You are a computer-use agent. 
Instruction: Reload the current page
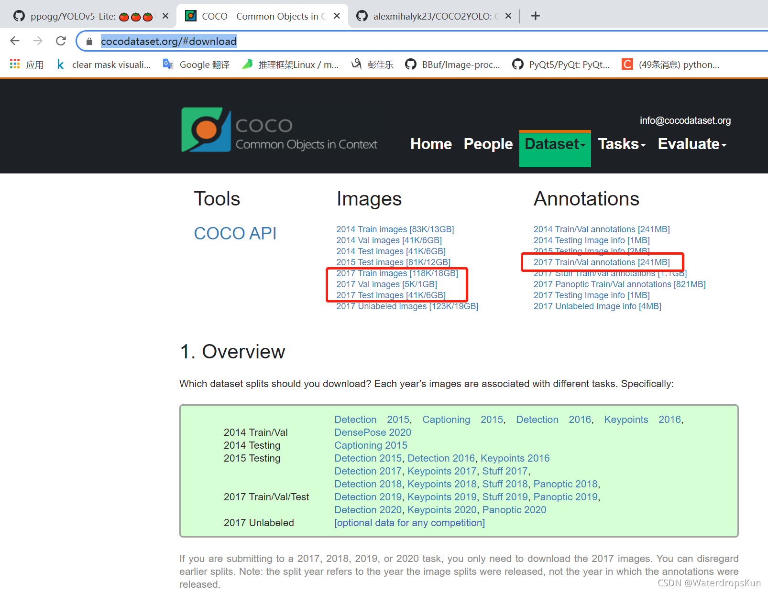[61, 41]
